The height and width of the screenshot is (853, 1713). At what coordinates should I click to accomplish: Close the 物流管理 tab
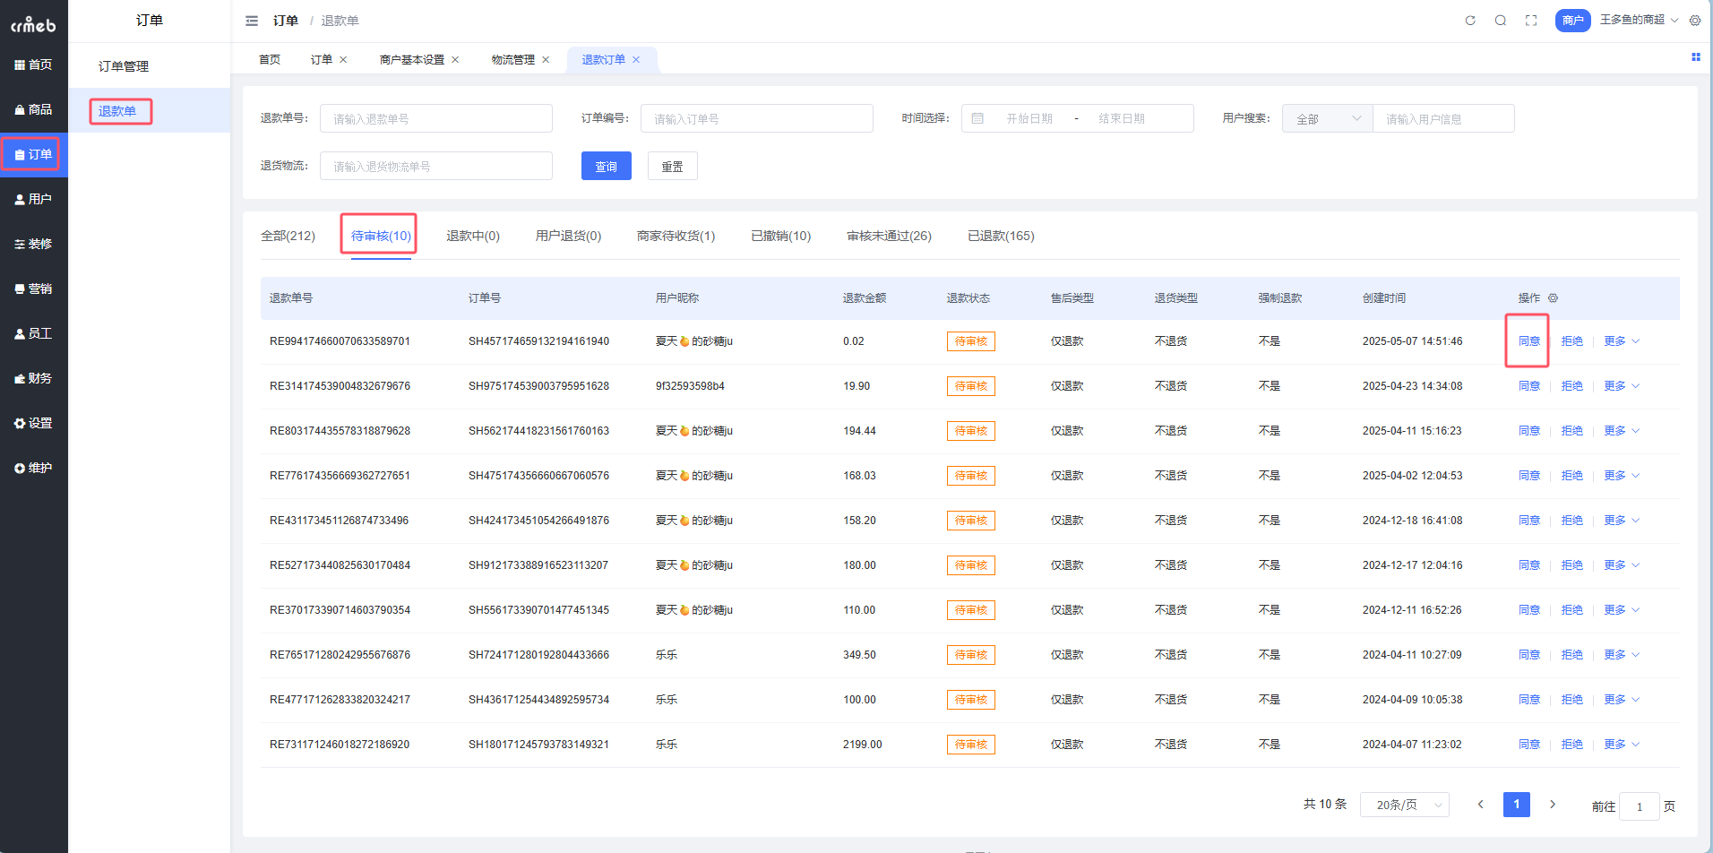point(546,60)
